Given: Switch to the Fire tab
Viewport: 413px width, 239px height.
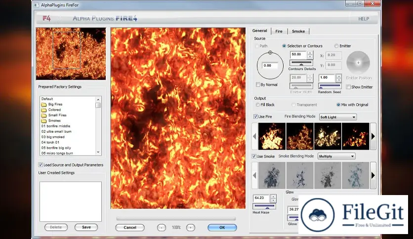Looking at the screenshot, I should [x=279, y=31].
